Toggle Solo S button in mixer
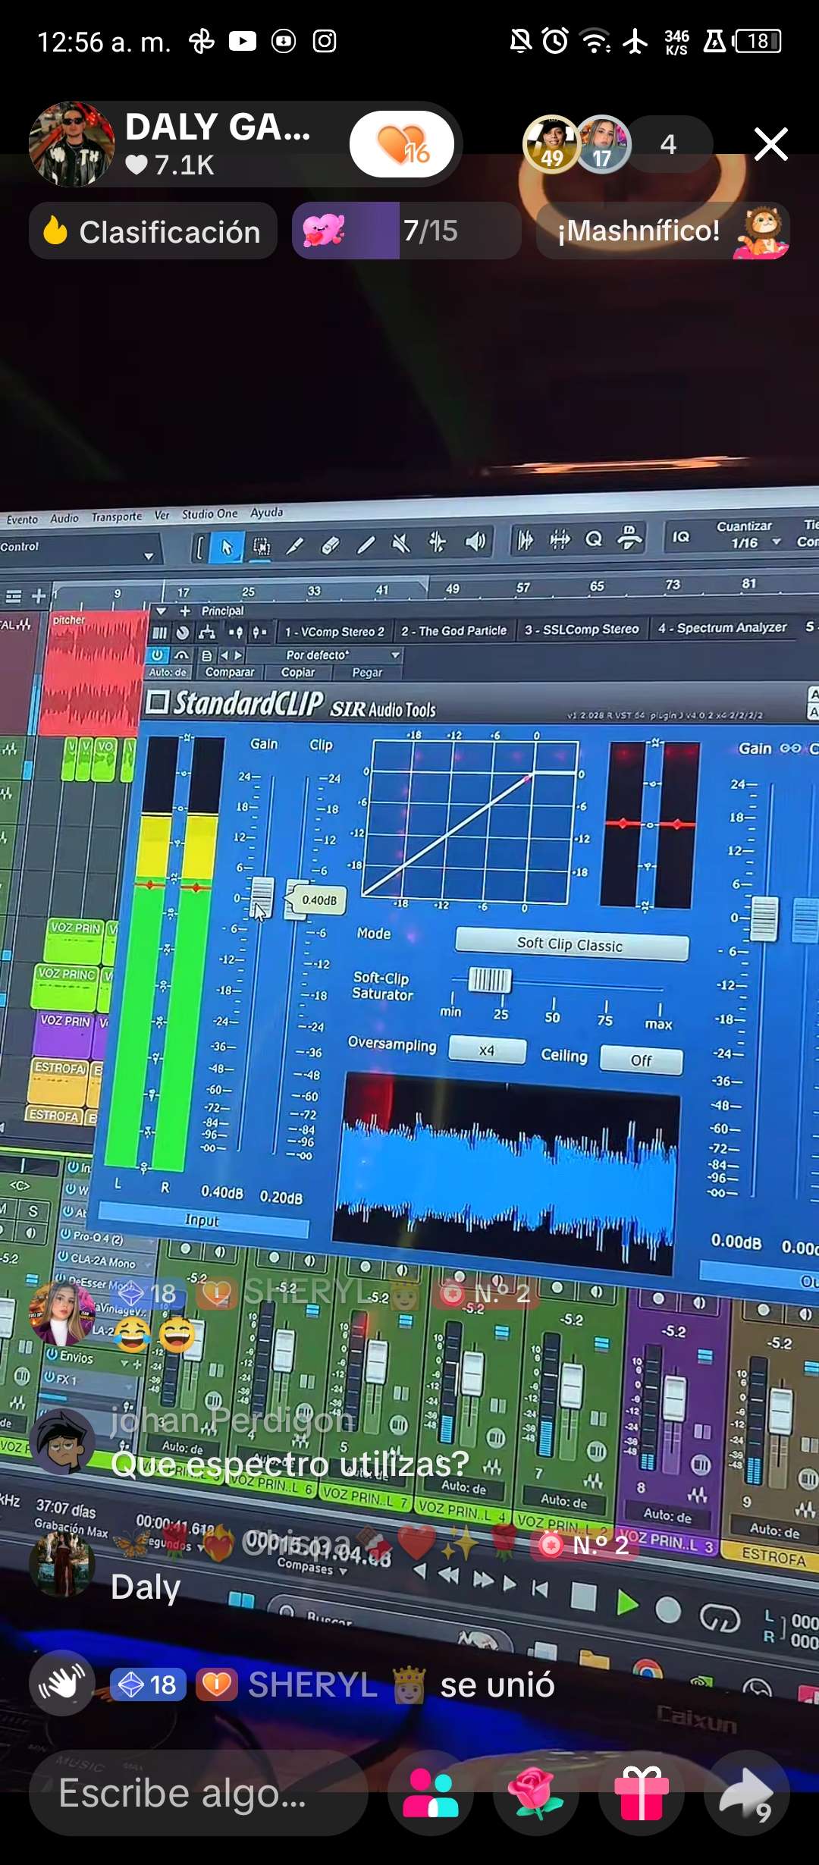Viewport: 819px width, 1865px height. click(x=33, y=1211)
